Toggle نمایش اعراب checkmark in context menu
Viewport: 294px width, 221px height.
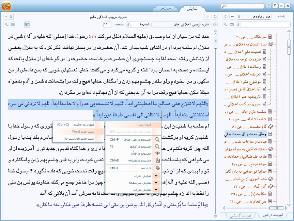click(x=157, y=176)
